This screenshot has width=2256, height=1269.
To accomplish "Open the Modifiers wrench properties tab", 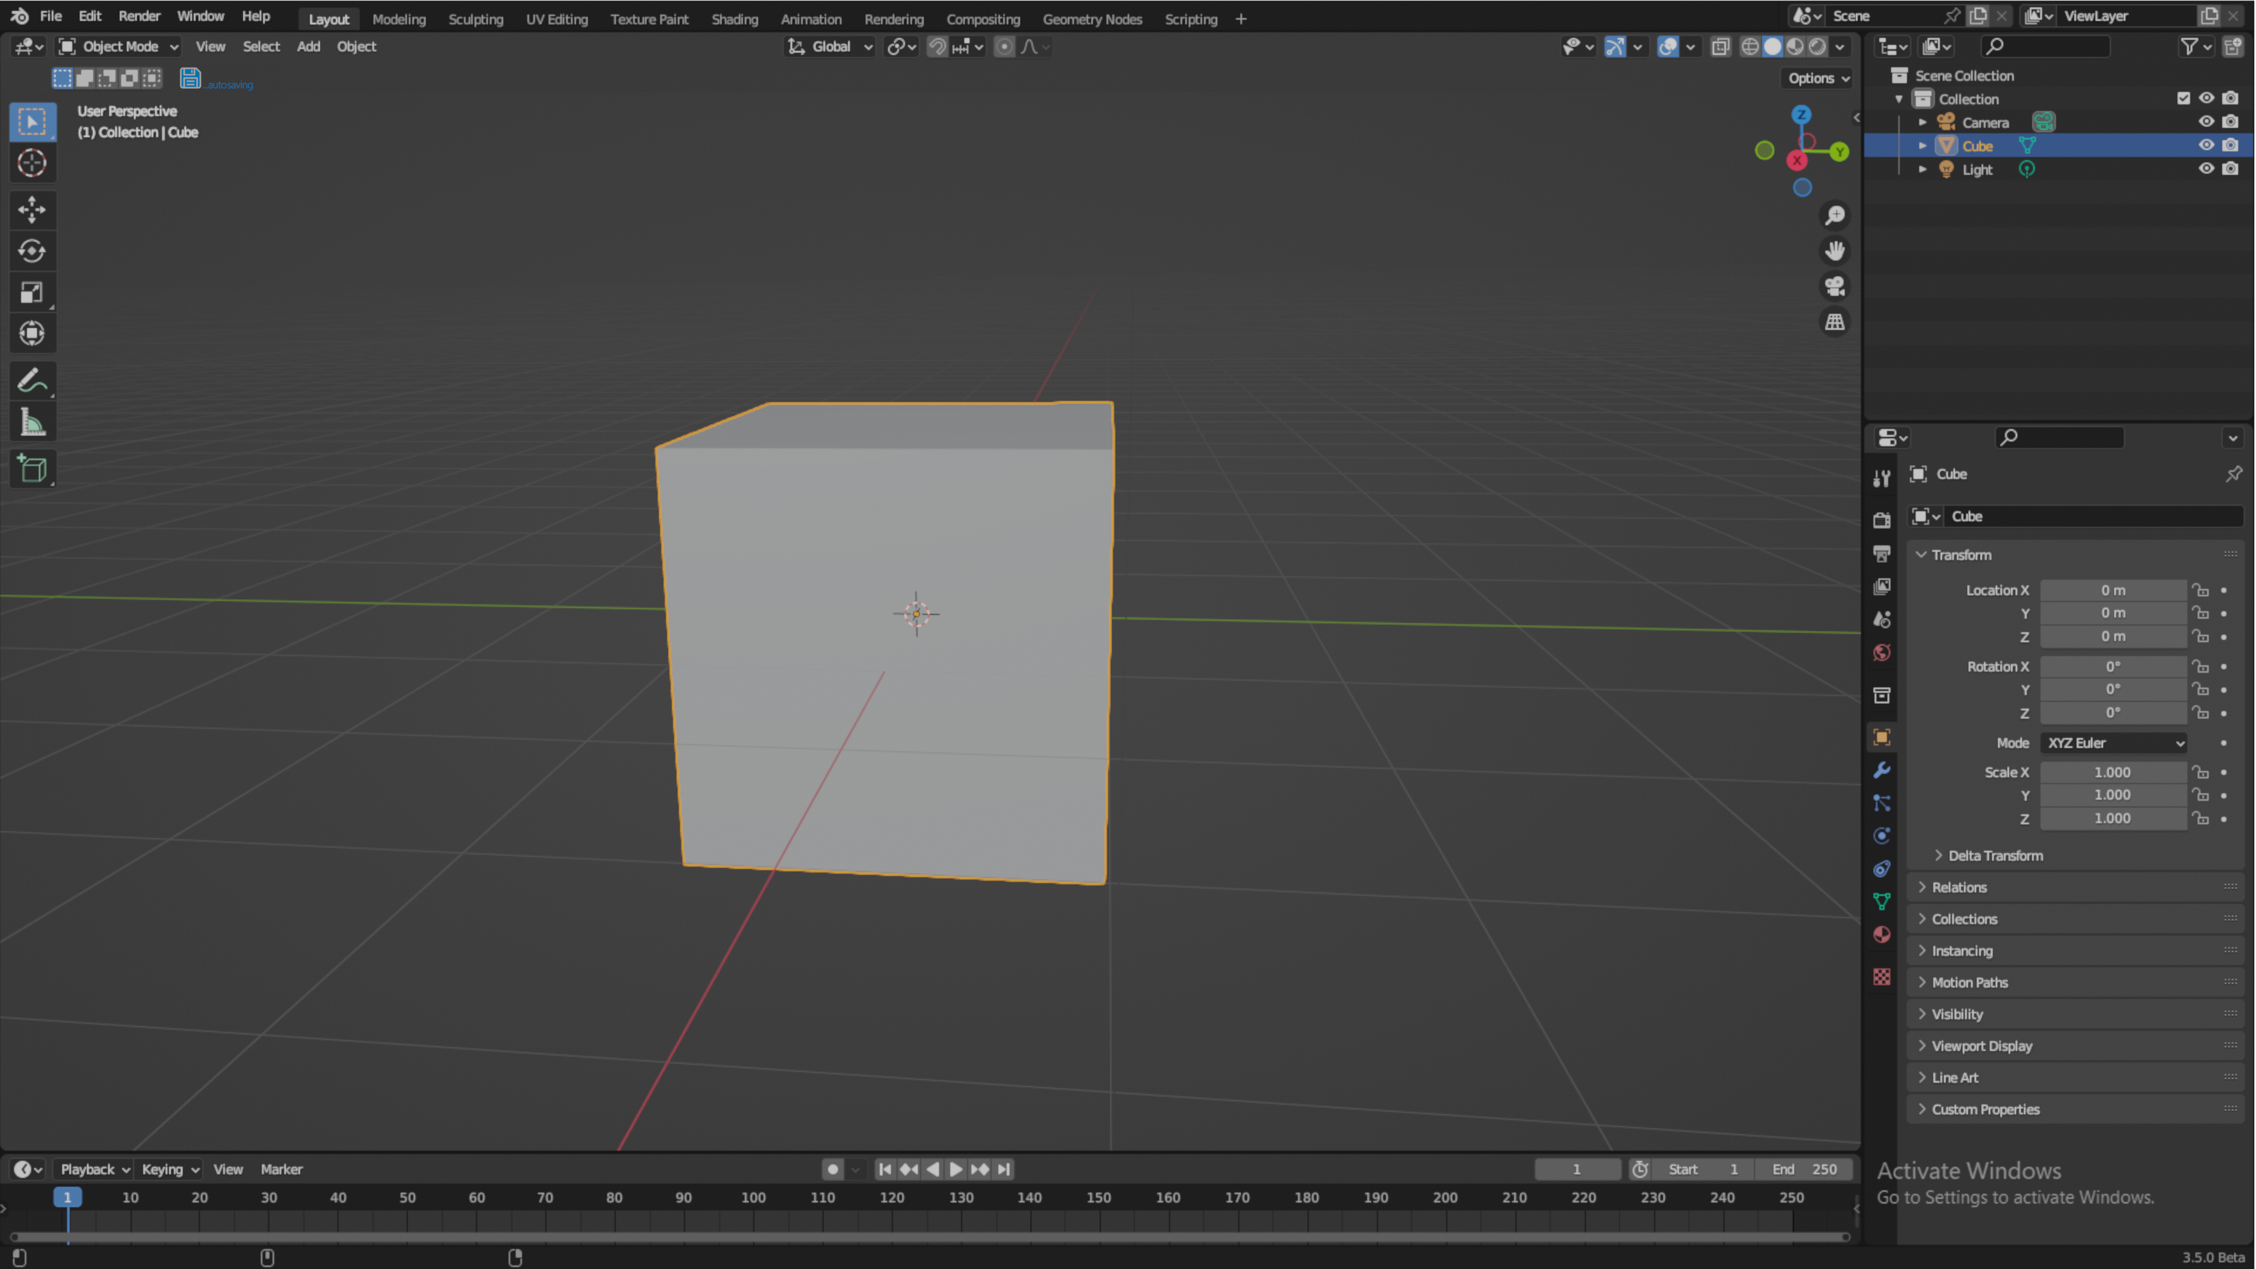I will pyautogui.click(x=1881, y=770).
